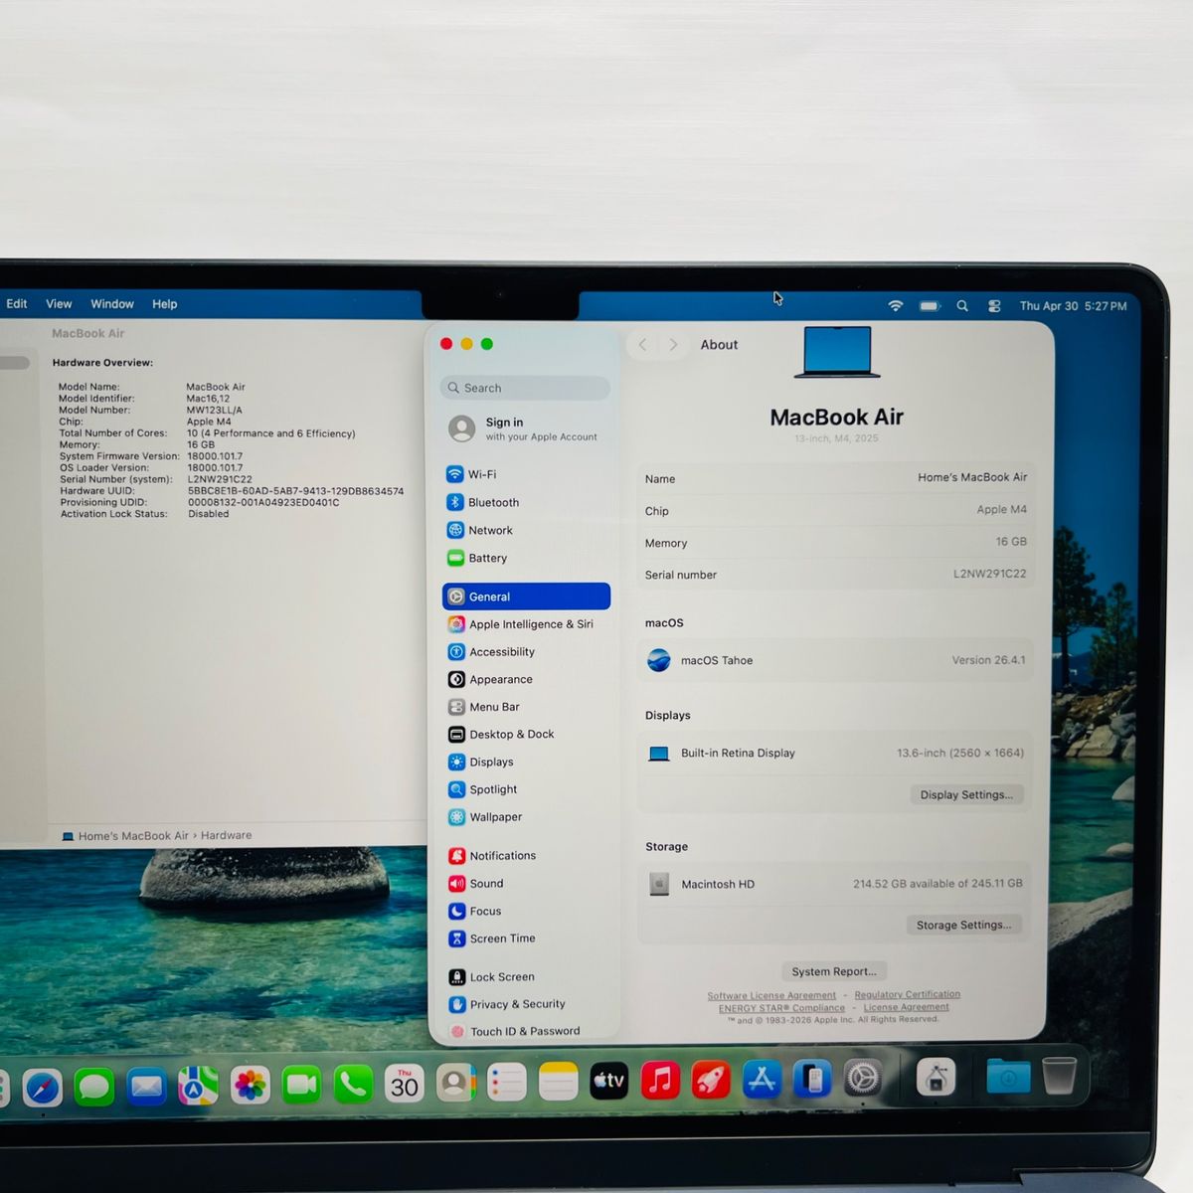Image resolution: width=1193 pixels, height=1193 pixels.
Task: Open Reminders from the Dock
Action: pyautogui.click(x=507, y=1082)
